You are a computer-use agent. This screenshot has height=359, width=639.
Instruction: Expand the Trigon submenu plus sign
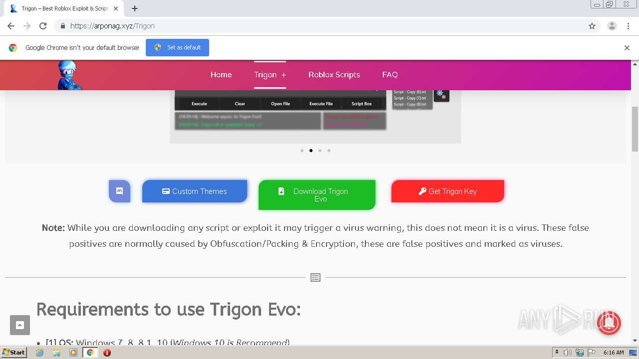[x=284, y=75]
